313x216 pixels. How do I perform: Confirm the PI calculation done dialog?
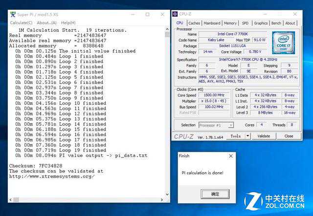pyautogui.click(x=215, y=194)
